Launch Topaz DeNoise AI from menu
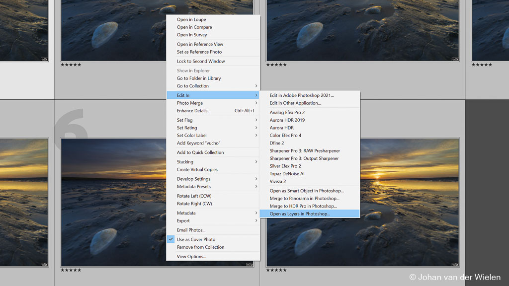The height and width of the screenshot is (286, 509). [287, 174]
